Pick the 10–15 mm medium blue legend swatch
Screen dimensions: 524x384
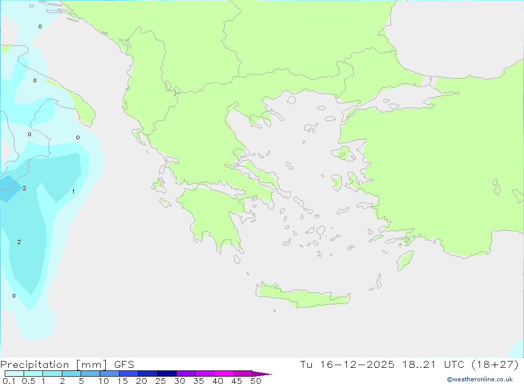pyautogui.click(x=110, y=374)
